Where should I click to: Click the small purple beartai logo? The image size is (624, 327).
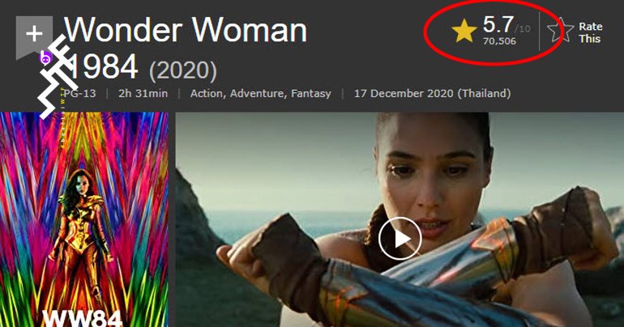(x=45, y=58)
